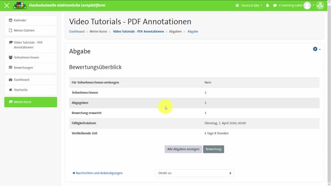
Task: Click the graduation cap icon for Video Tutorials
Action: (x=11, y=42)
